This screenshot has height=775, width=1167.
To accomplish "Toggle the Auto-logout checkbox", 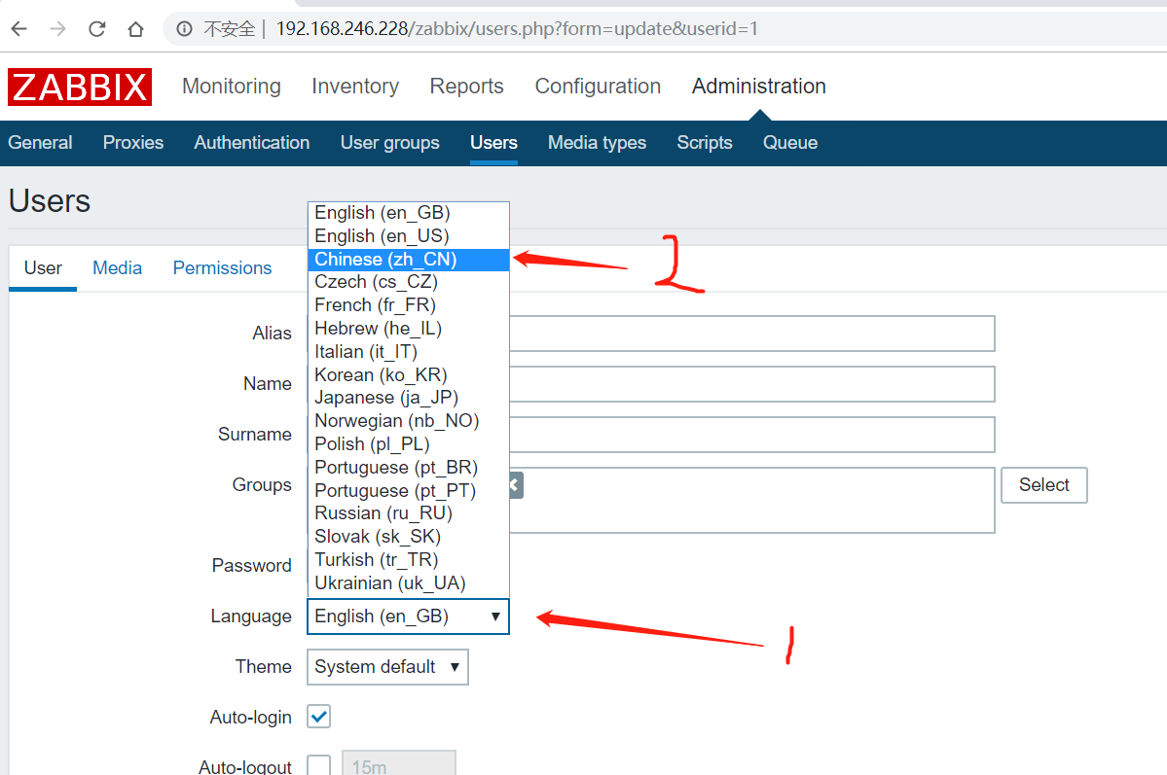I will tap(318, 764).
